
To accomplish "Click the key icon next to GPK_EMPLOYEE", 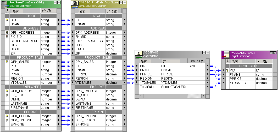I will click(7, 91).
